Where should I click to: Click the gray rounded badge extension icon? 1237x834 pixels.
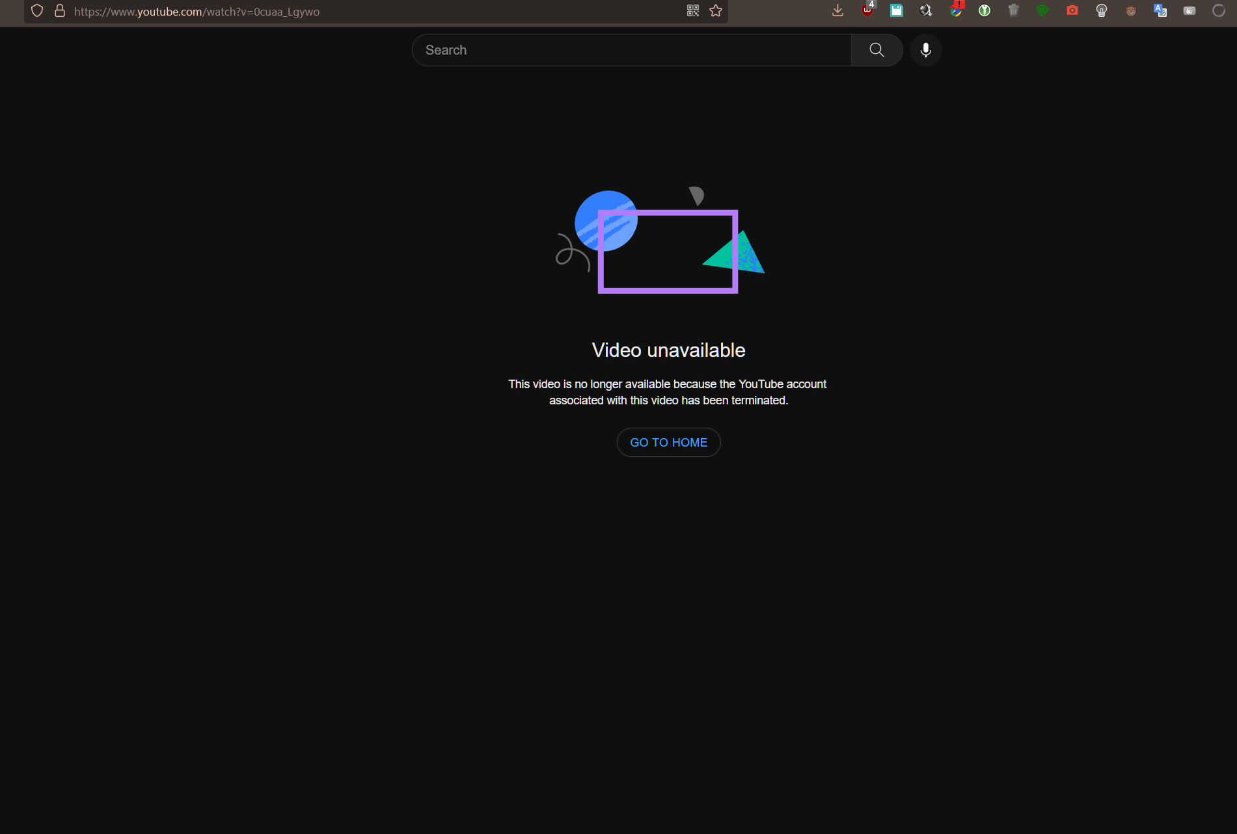pos(1189,10)
